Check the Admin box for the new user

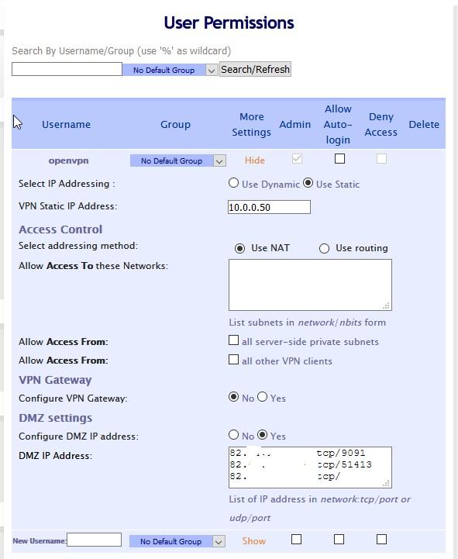(x=296, y=540)
